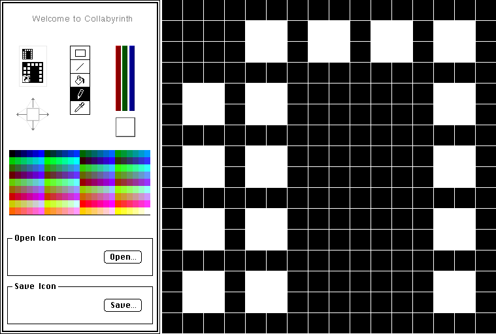Image resolution: width=496 pixels, height=334 pixels.
Task: Adjust the blue color channel bar
Action: 132,78
